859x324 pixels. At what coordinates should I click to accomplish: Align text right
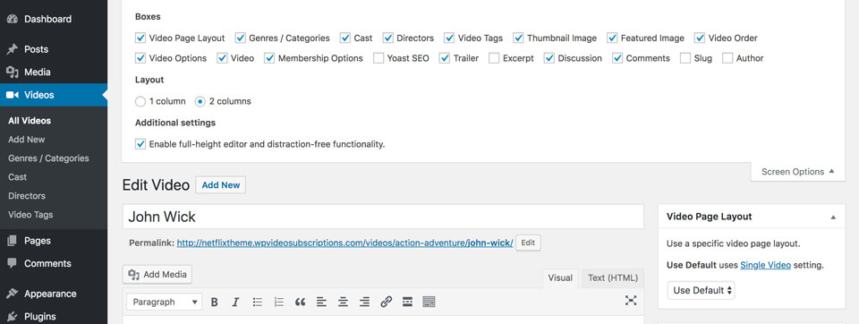pos(364,302)
